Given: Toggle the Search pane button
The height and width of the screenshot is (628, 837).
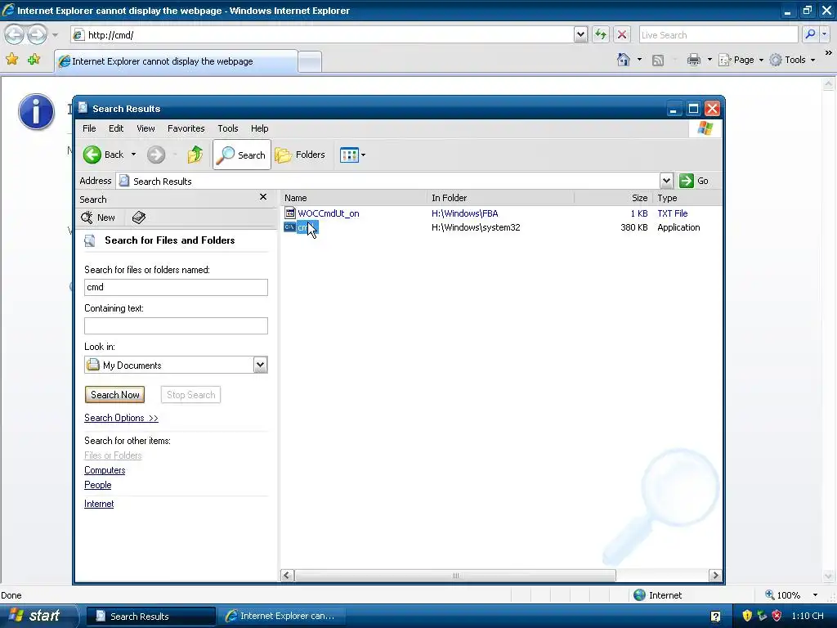Looking at the screenshot, I should [242, 155].
